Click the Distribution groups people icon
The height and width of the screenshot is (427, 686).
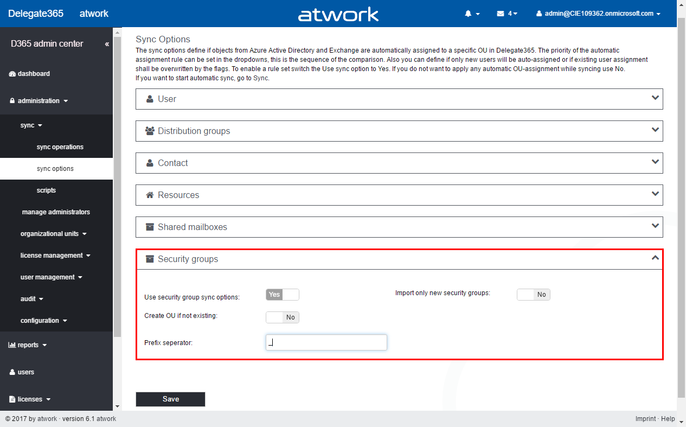tap(150, 131)
